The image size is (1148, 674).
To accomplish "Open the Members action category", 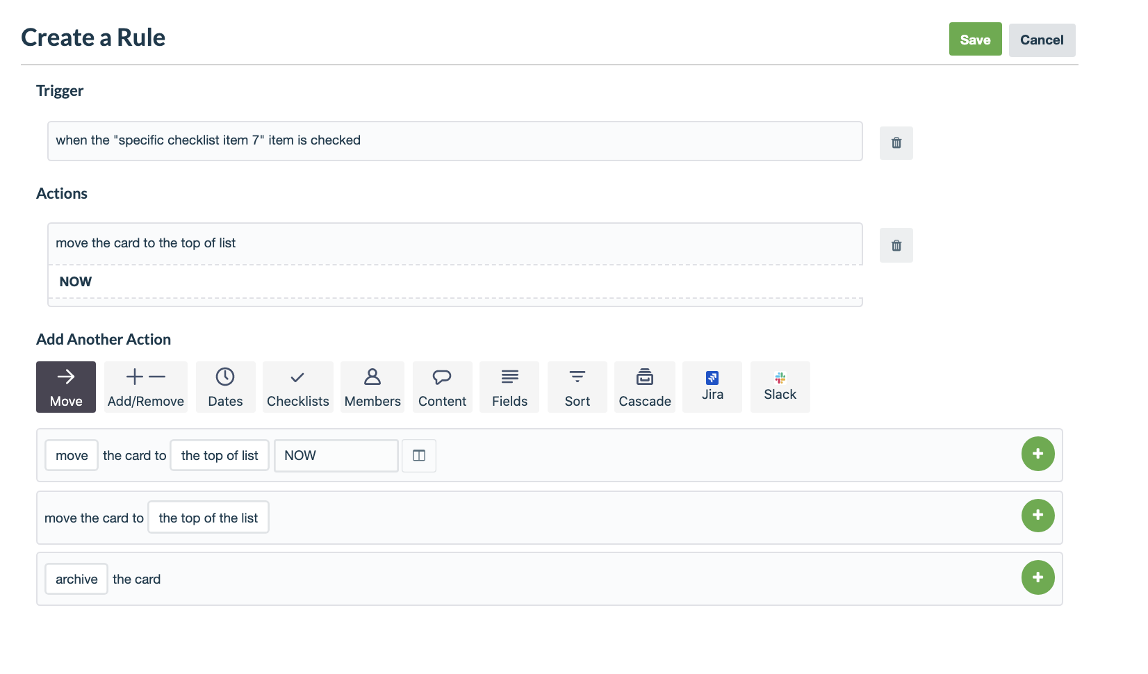I will [372, 386].
